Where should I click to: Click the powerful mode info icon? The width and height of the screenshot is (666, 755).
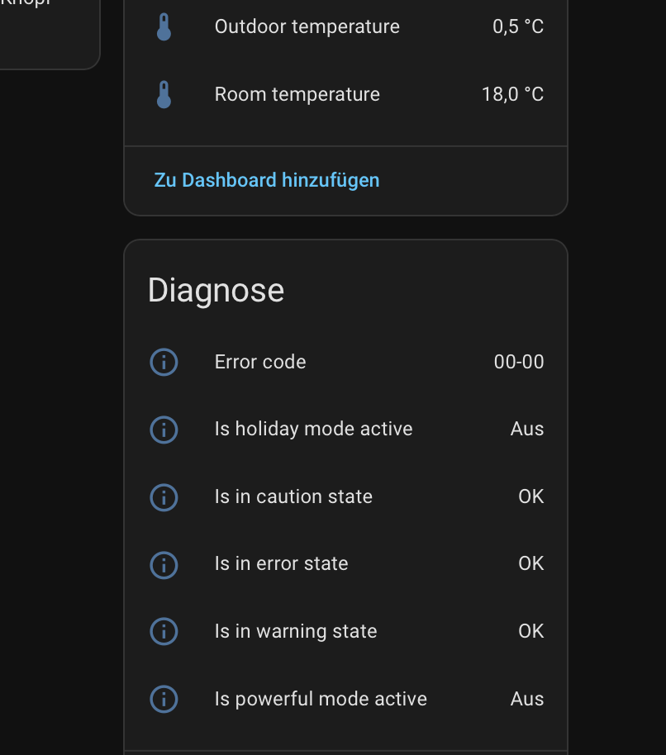tap(164, 700)
